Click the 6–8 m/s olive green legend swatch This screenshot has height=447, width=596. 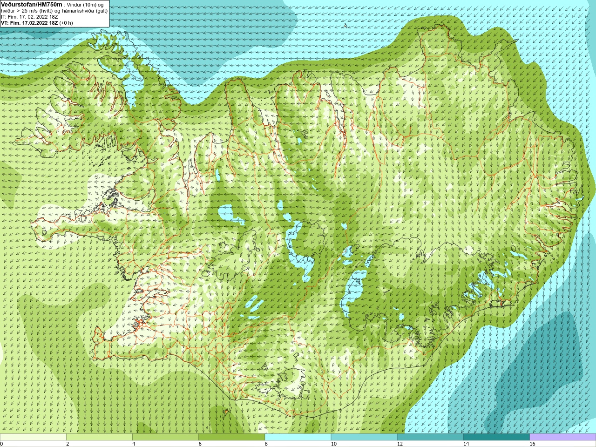tap(231, 437)
